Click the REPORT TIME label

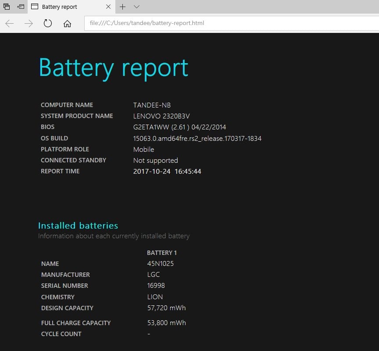pos(60,171)
